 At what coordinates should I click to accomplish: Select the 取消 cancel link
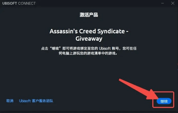point(10,101)
